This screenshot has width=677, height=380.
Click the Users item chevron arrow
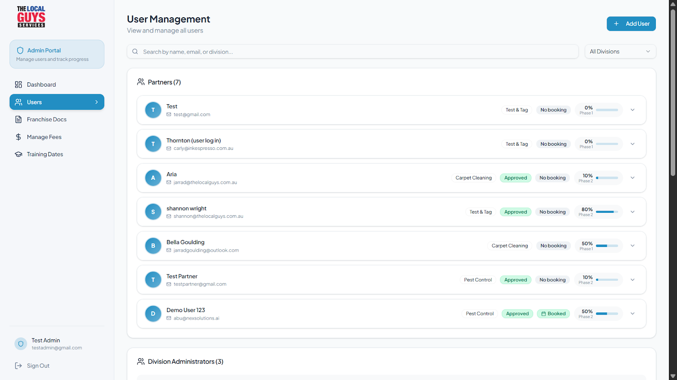click(x=96, y=102)
